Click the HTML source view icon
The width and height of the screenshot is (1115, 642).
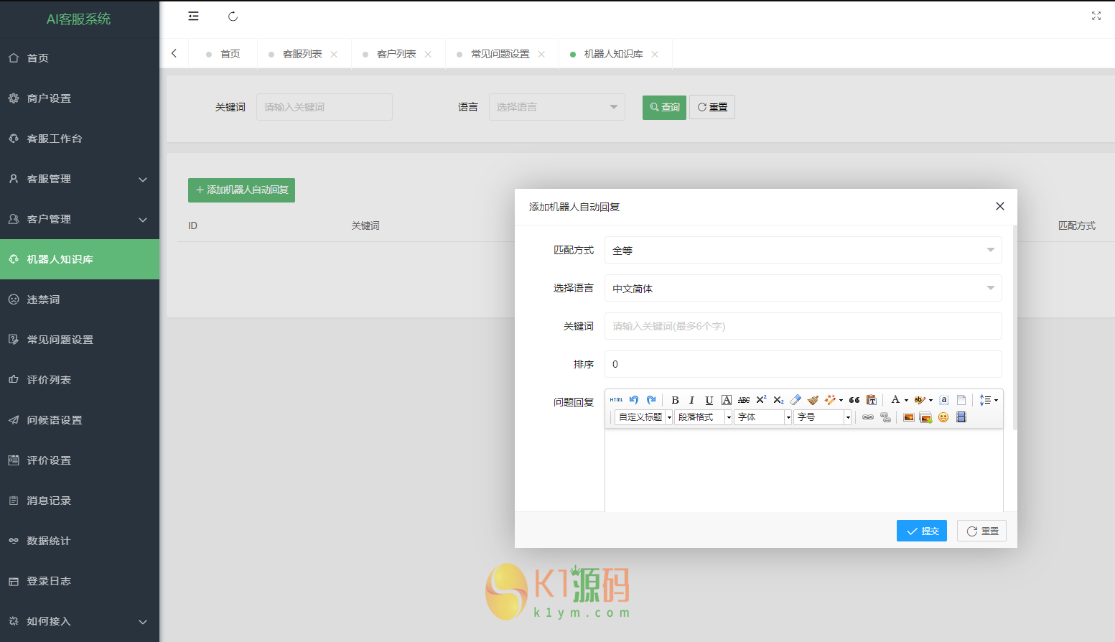pyautogui.click(x=616, y=400)
